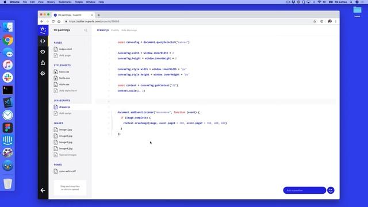This screenshot has width=368, height=207.
Task: Click the smiley face help button
Action: tap(331, 190)
